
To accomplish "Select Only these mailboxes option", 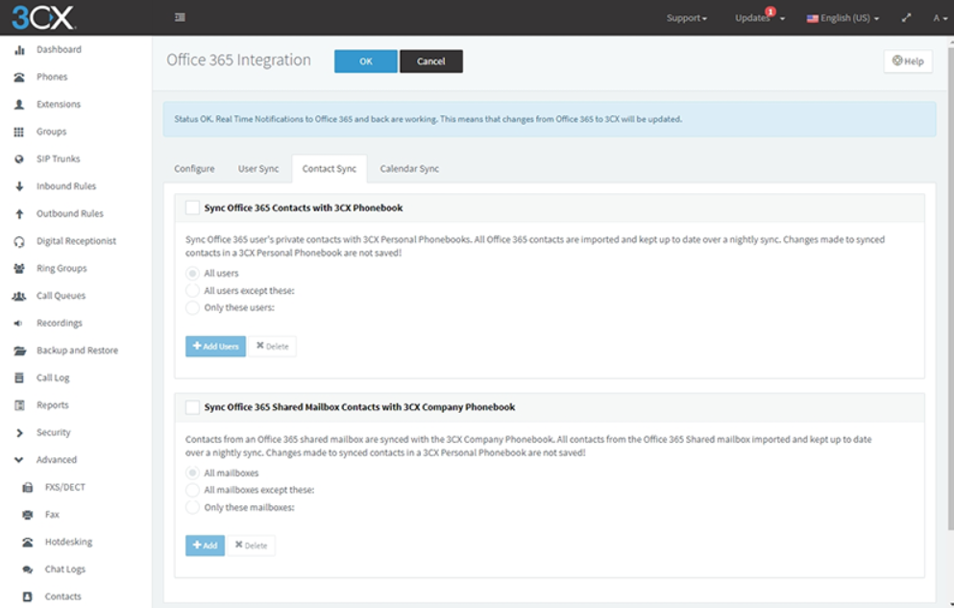I will [x=192, y=507].
